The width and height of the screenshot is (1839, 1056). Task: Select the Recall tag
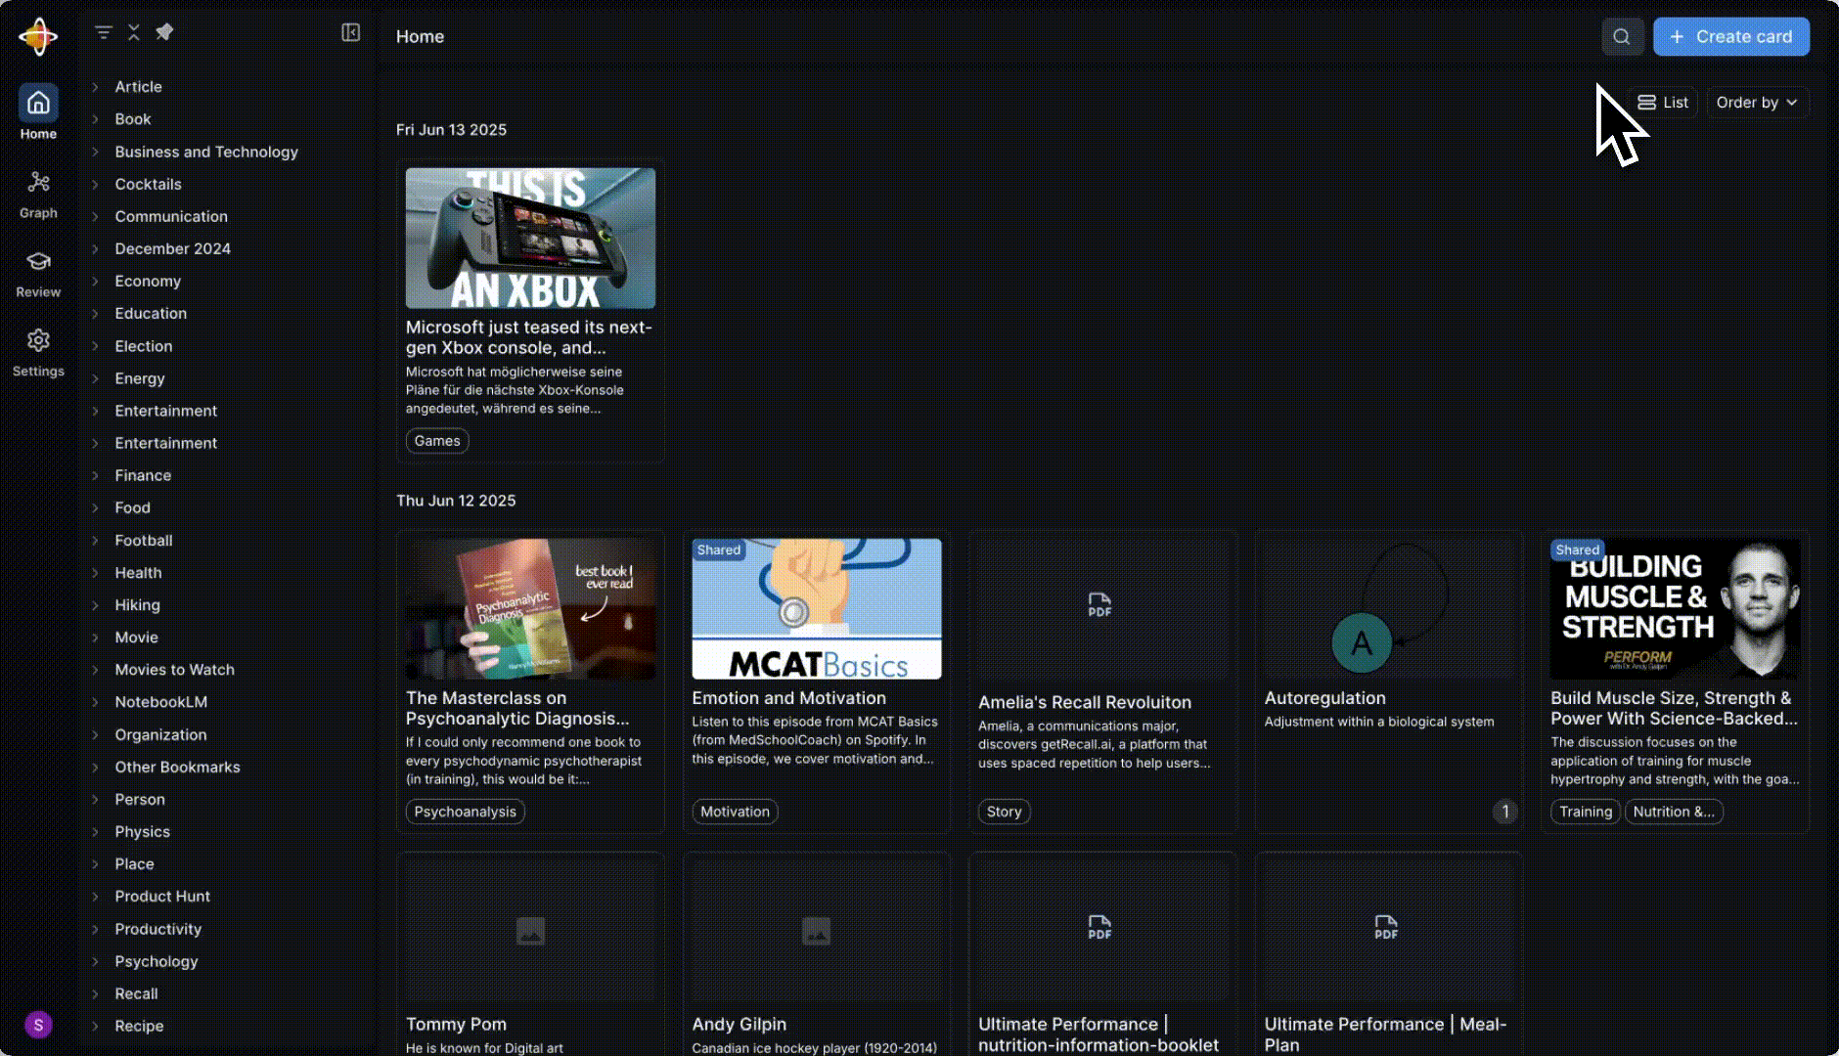[136, 993]
